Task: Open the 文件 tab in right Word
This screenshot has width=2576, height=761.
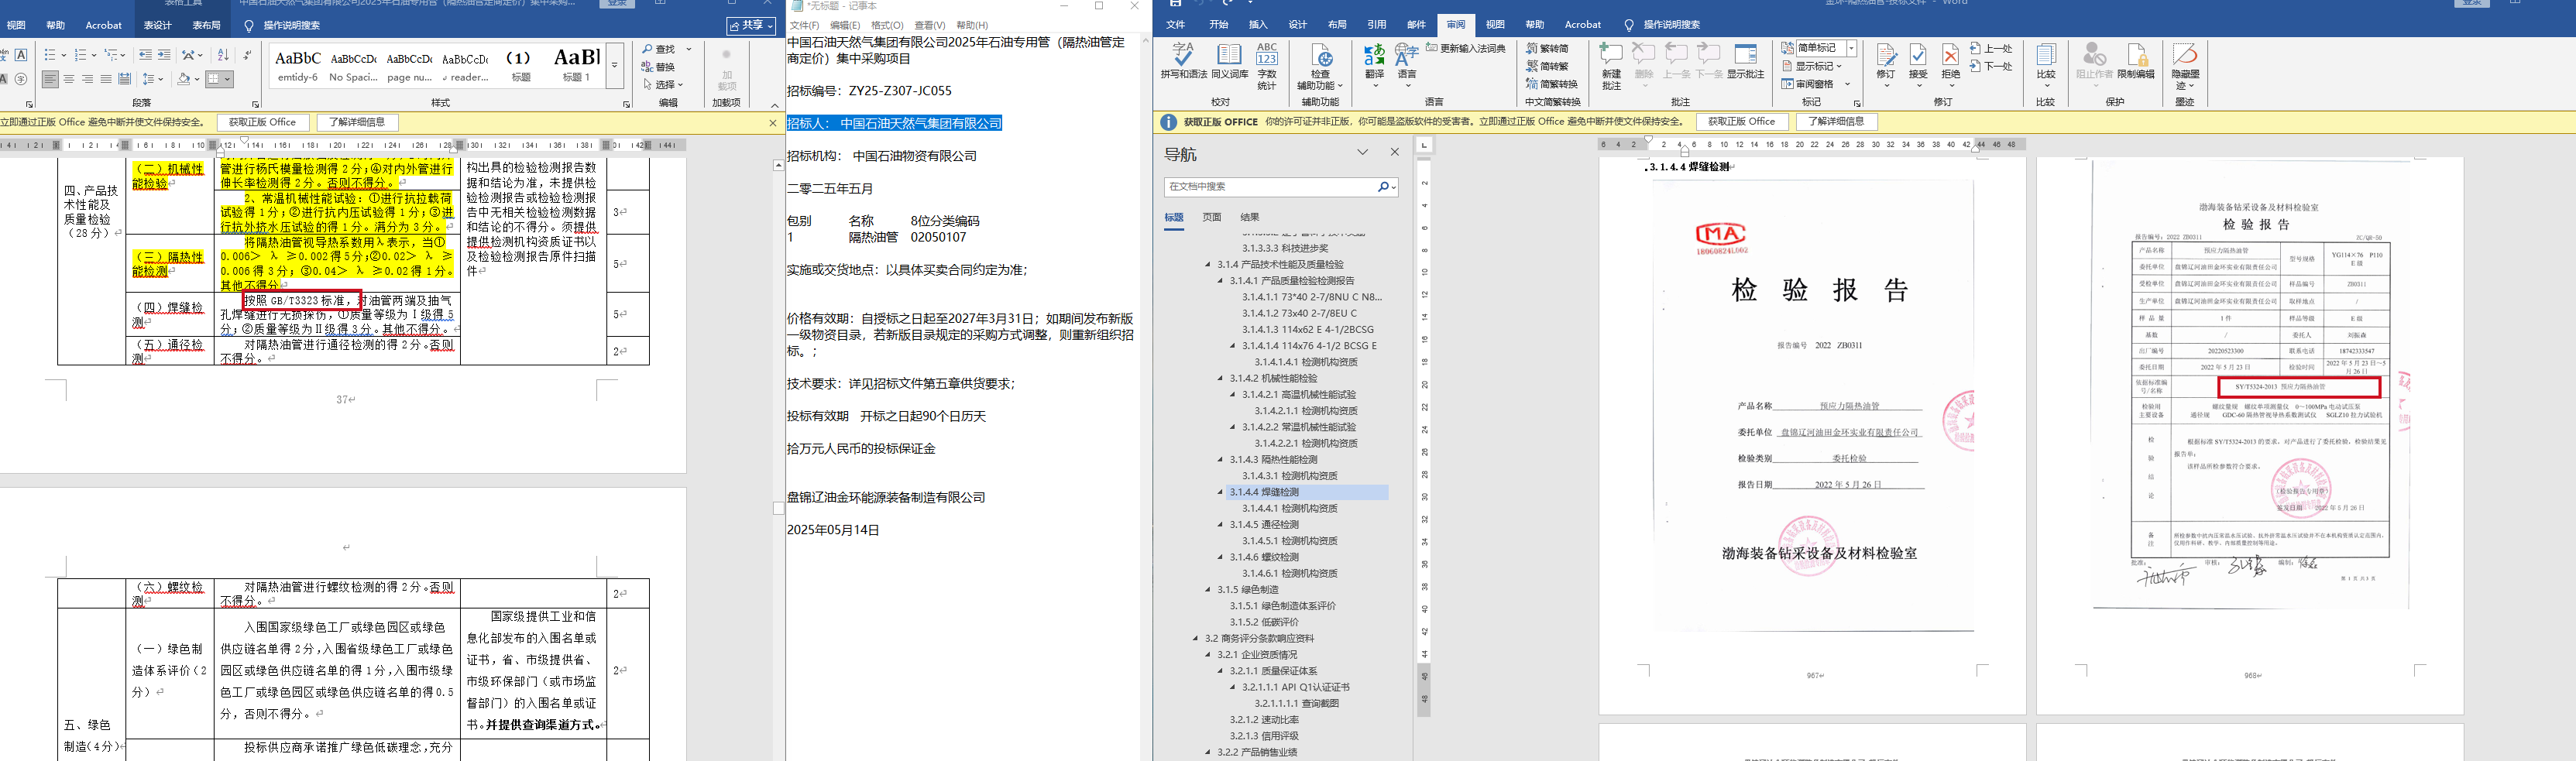Action: pyautogui.click(x=1175, y=25)
